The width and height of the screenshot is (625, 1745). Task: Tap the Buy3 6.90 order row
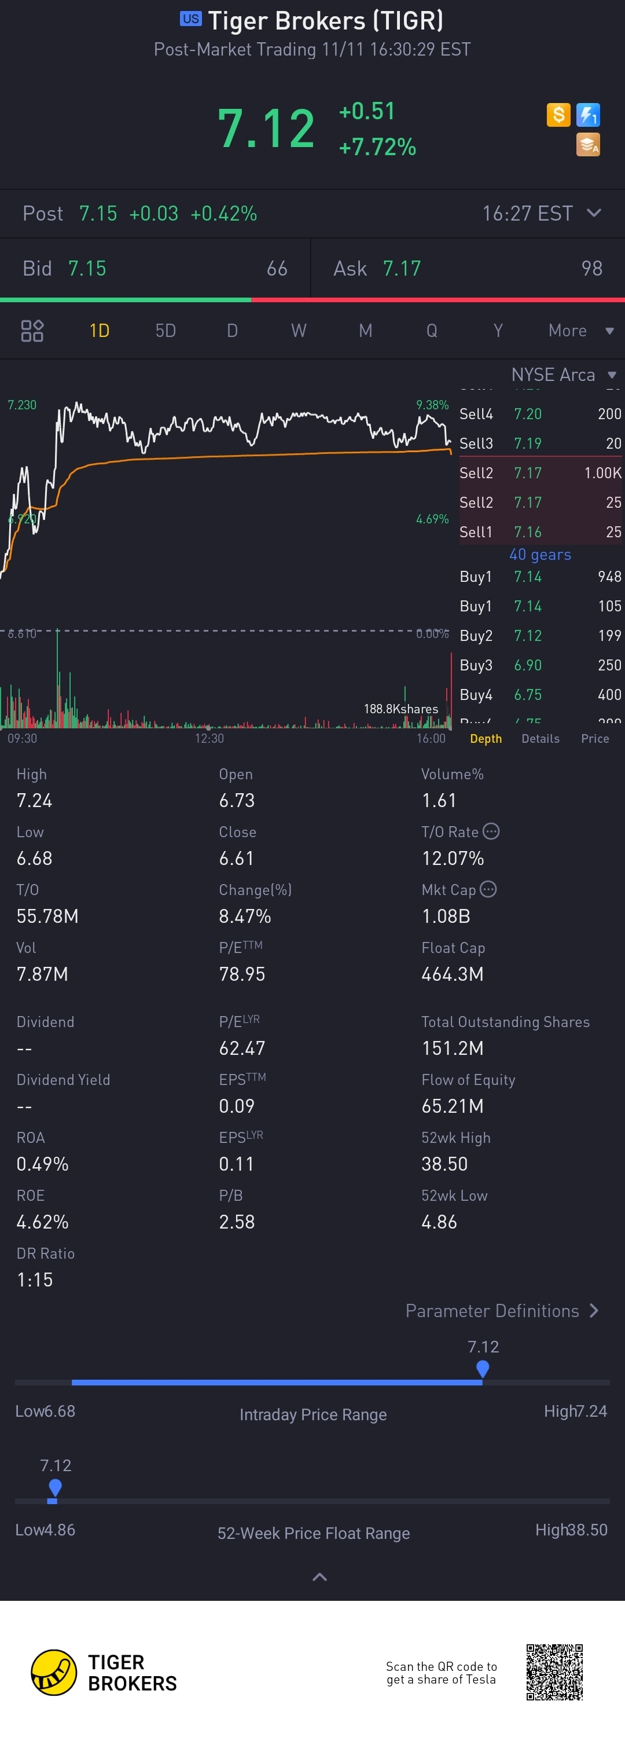(541, 665)
